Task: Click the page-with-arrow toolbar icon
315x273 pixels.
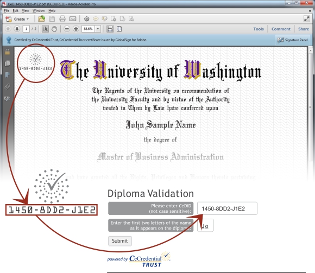Action: click(x=122, y=19)
